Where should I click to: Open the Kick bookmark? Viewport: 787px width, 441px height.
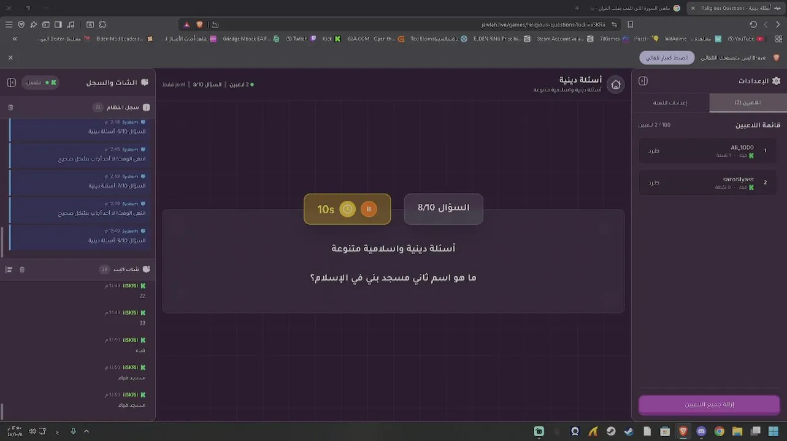331,39
